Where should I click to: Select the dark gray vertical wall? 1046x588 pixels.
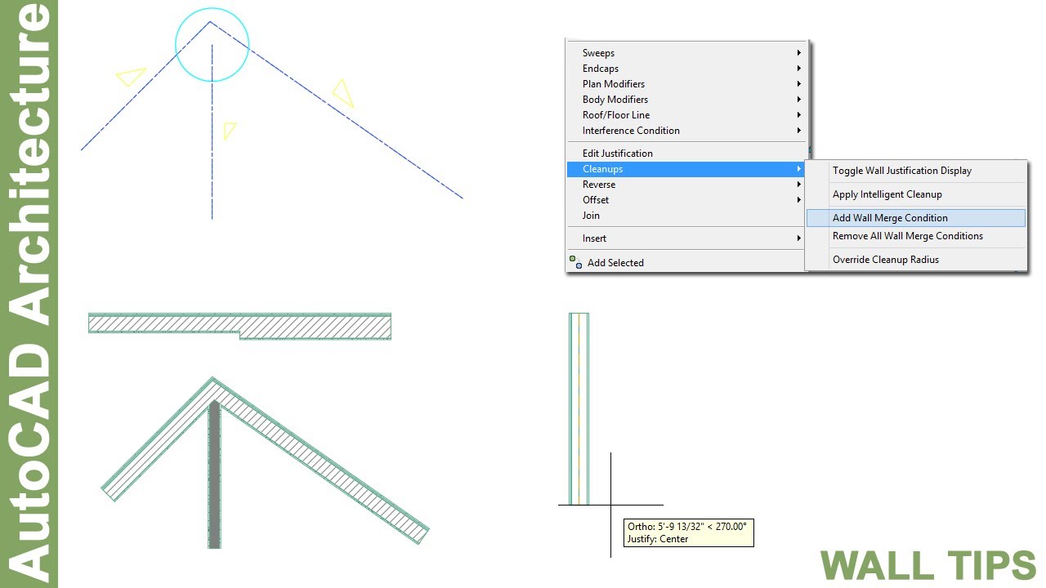214,474
